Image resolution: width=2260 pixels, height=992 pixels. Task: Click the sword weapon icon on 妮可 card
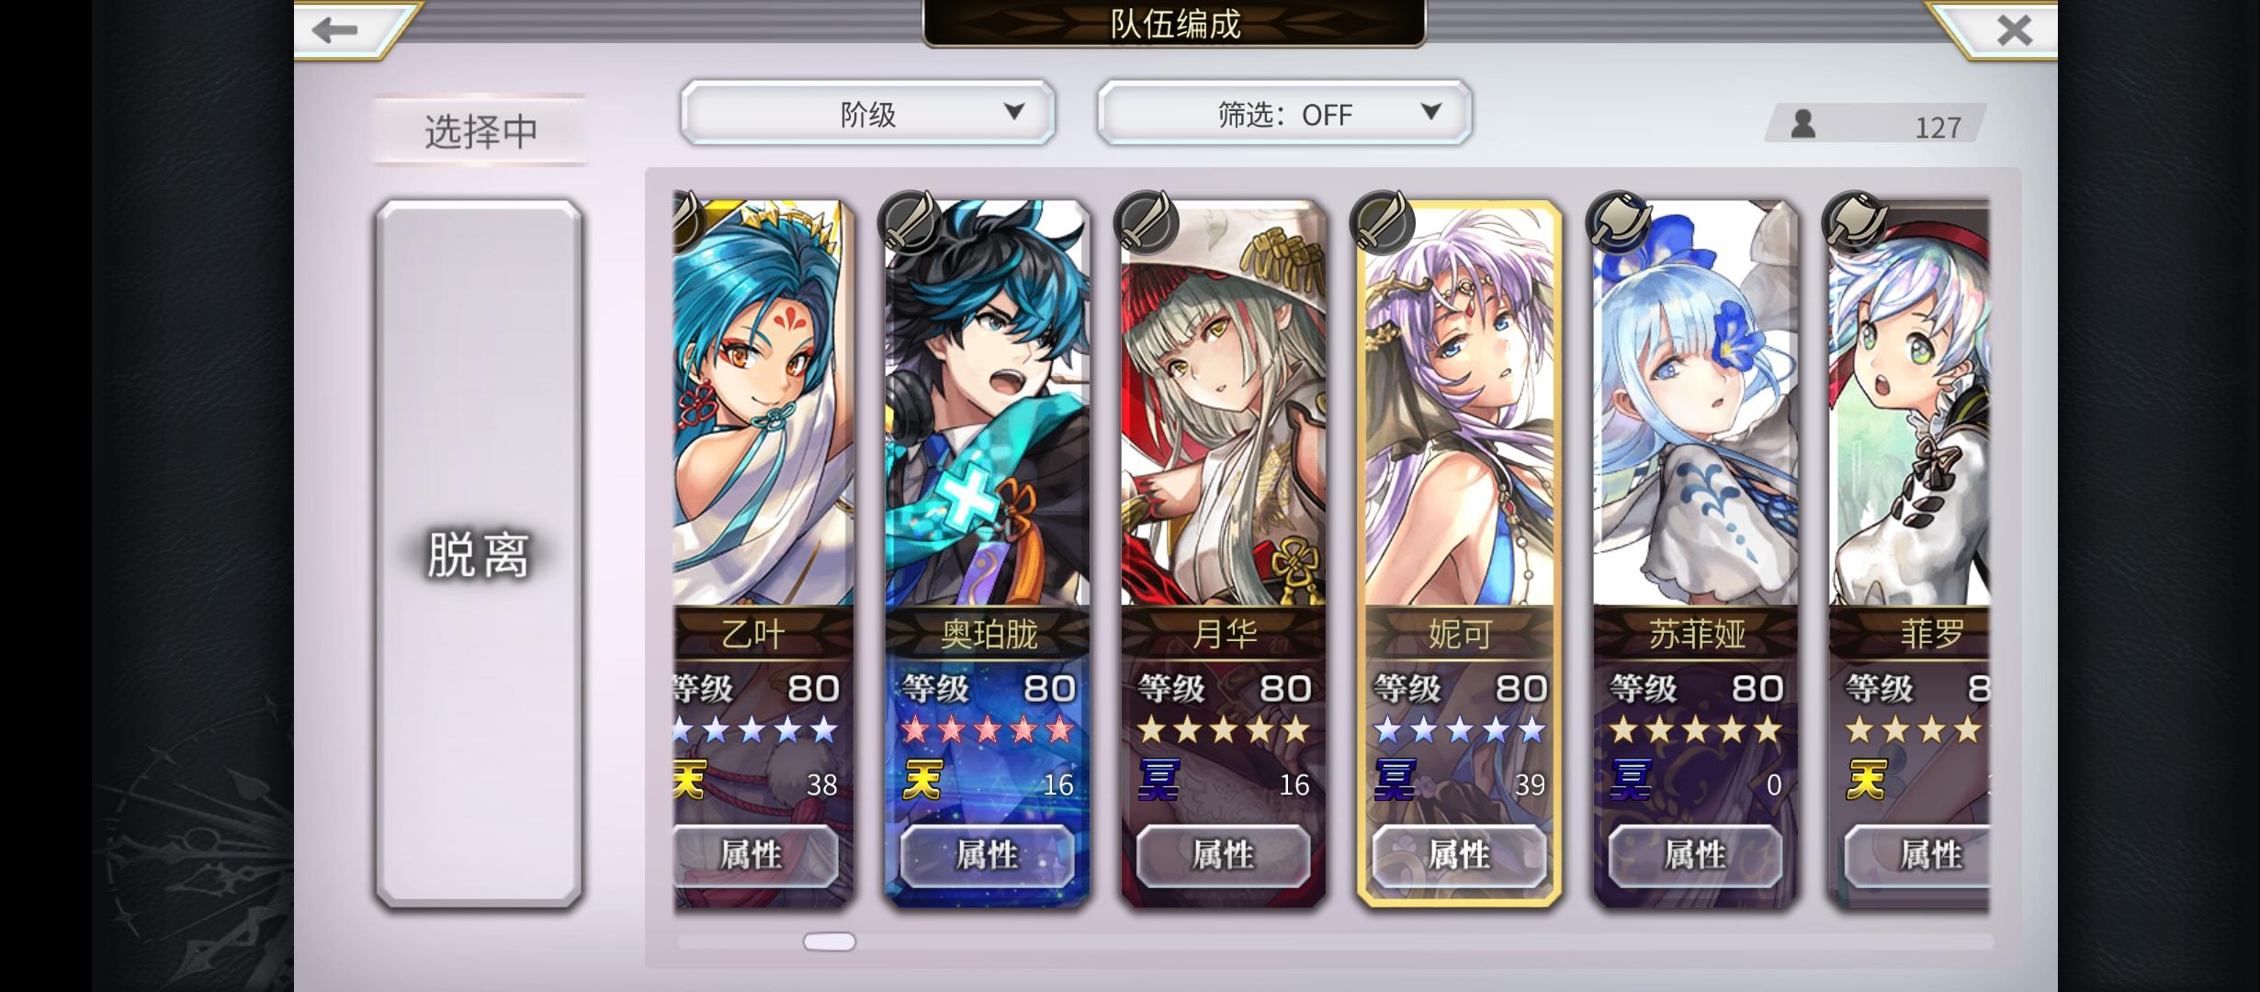pyautogui.click(x=1381, y=222)
